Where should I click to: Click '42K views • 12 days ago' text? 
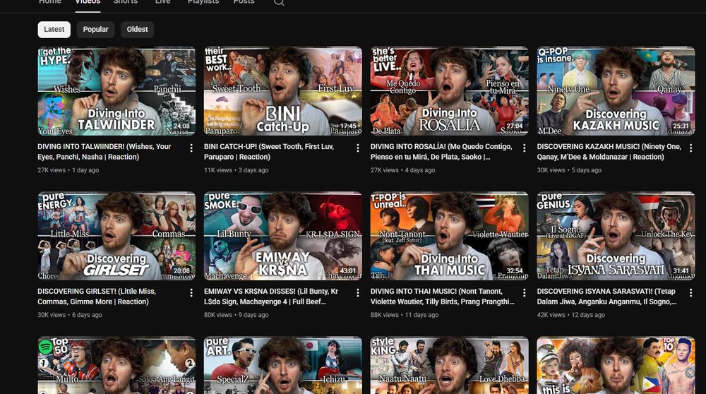(x=571, y=315)
